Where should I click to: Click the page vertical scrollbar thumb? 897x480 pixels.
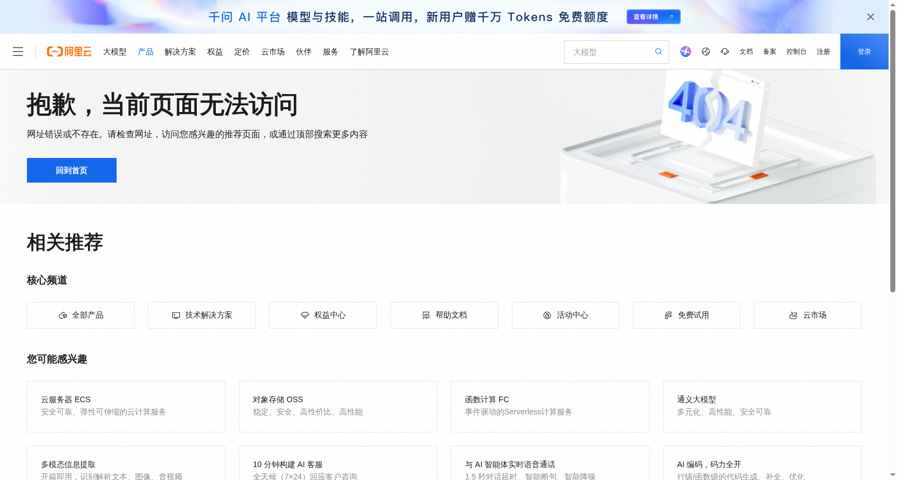coord(893,151)
